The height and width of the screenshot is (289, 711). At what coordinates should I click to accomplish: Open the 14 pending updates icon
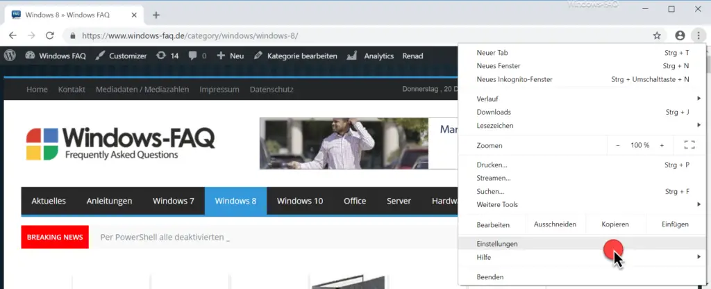click(x=167, y=56)
